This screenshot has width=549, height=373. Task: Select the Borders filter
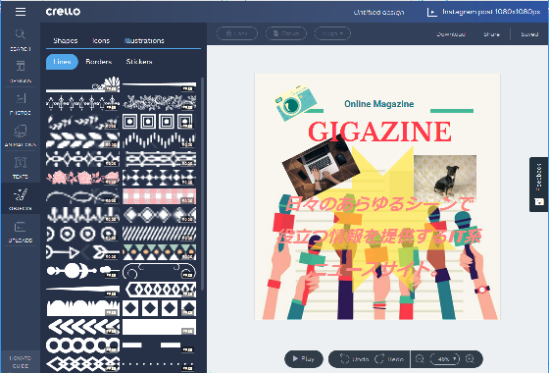point(99,62)
